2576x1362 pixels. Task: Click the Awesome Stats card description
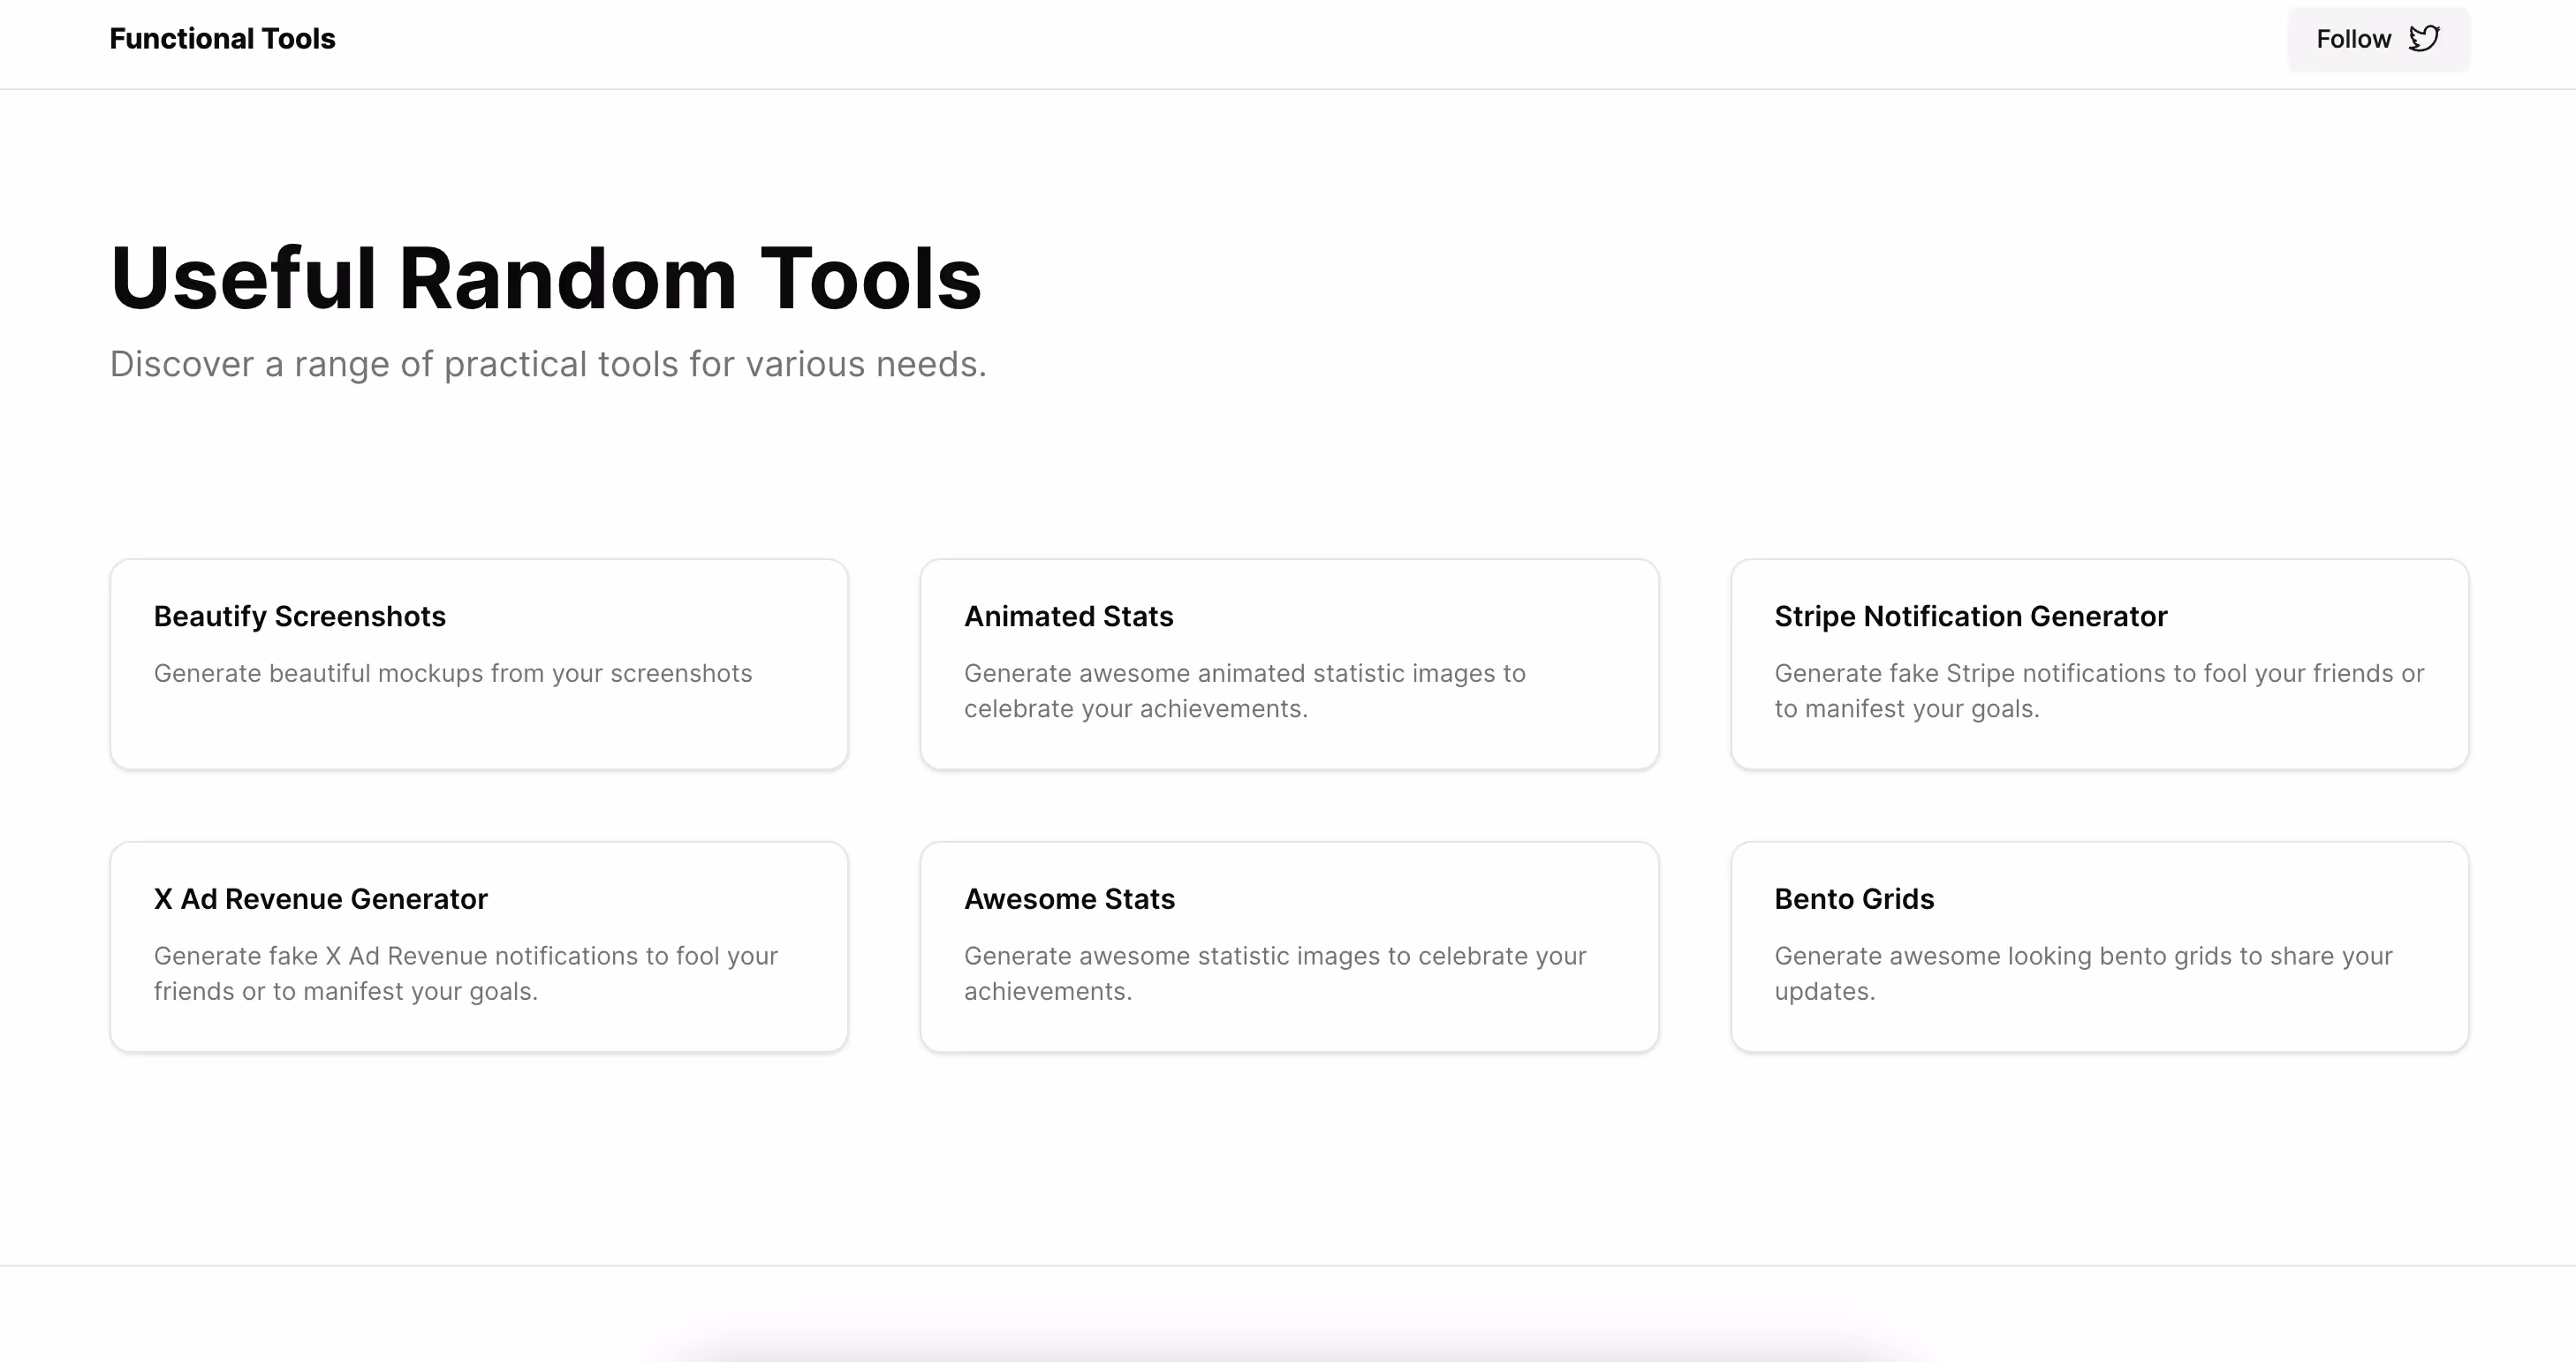coord(1273,973)
